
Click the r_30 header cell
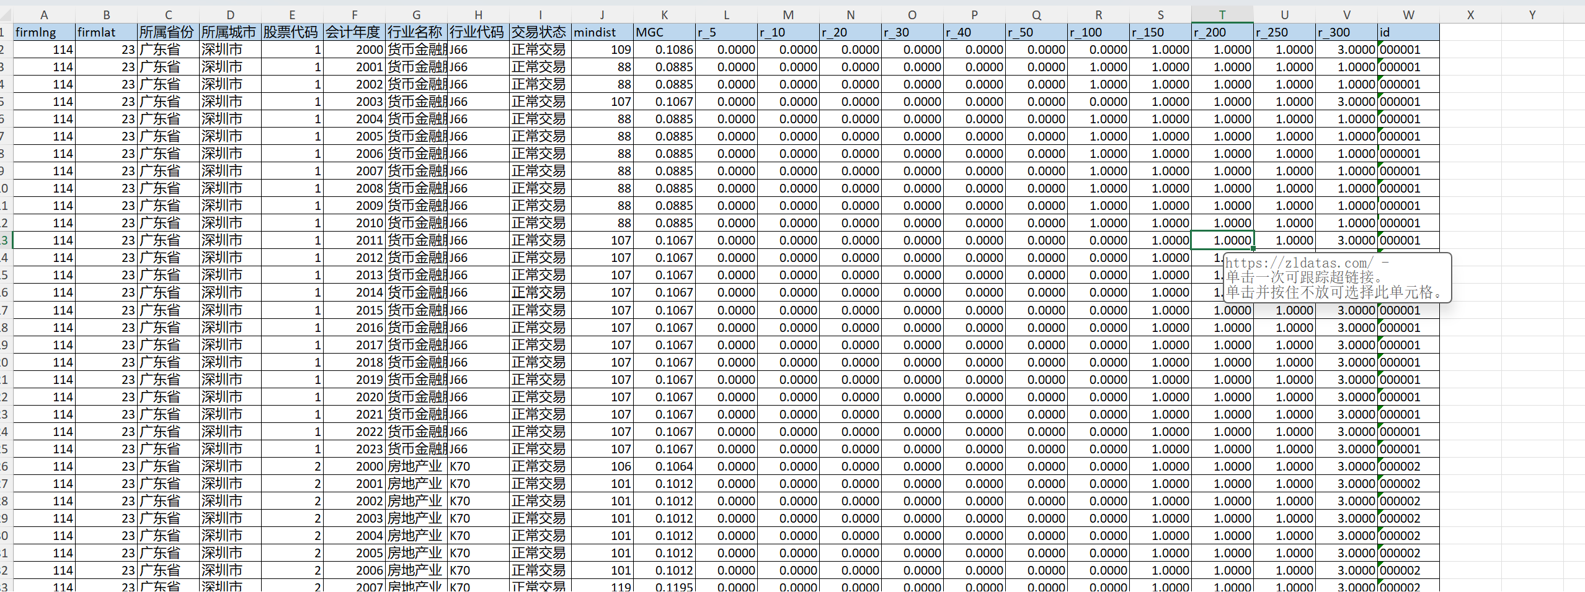[912, 32]
